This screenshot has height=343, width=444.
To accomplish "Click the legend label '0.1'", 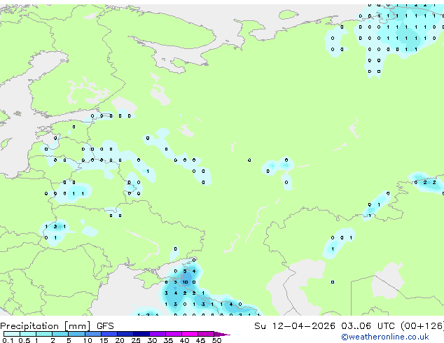I will (x=8, y=340).
